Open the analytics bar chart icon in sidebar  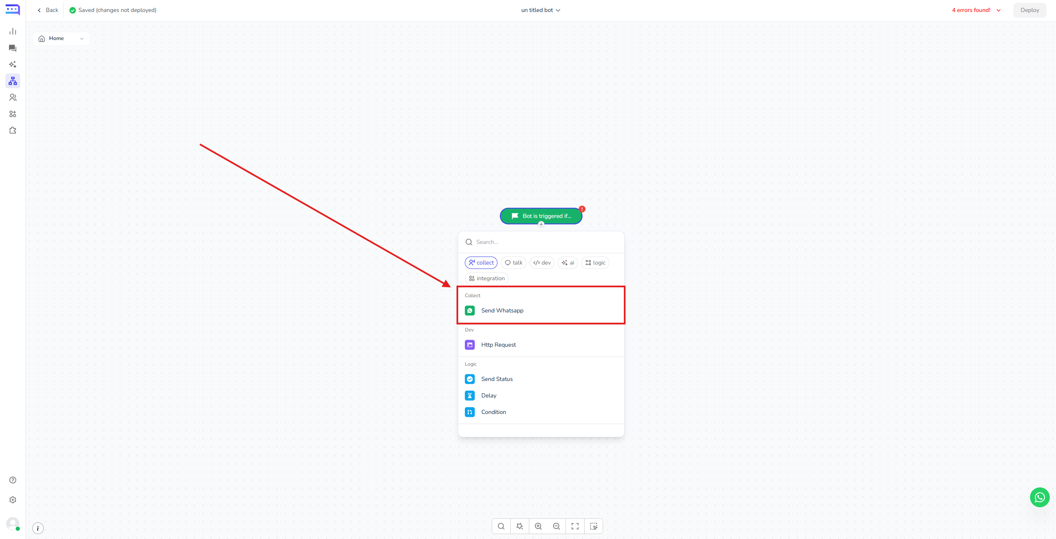tap(13, 31)
